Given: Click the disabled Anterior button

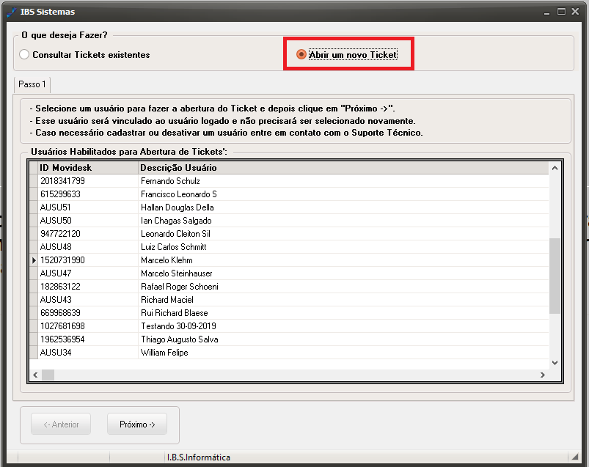Looking at the screenshot, I should click(61, 424).
